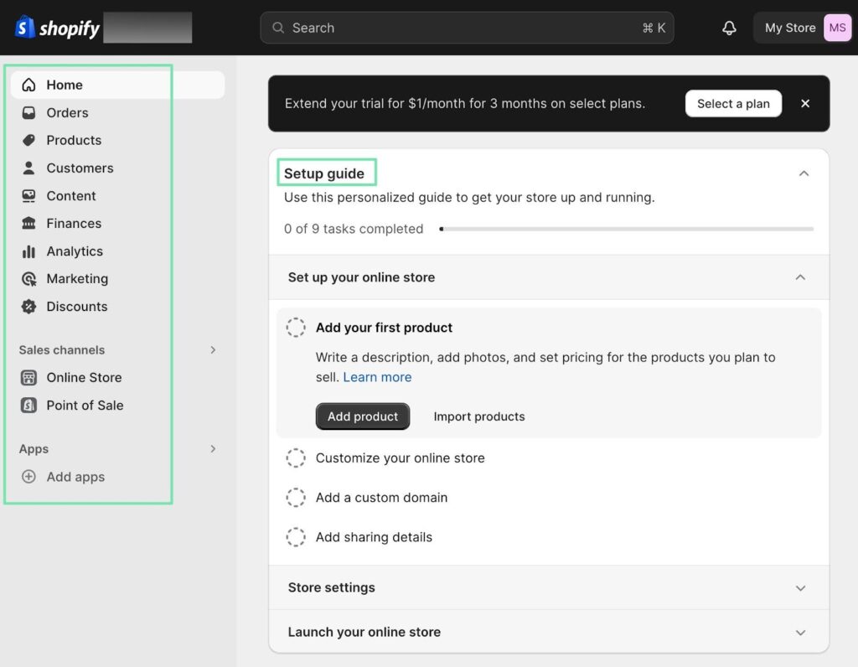Screen dimensions: 858x667
Task: Open the Learn more link
Action: click(x=377, y=377)
